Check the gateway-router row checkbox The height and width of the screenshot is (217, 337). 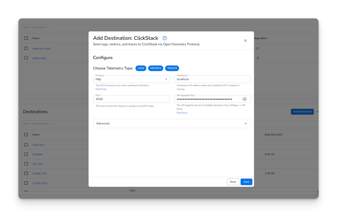pyautogui.click(x=26, y=49)
